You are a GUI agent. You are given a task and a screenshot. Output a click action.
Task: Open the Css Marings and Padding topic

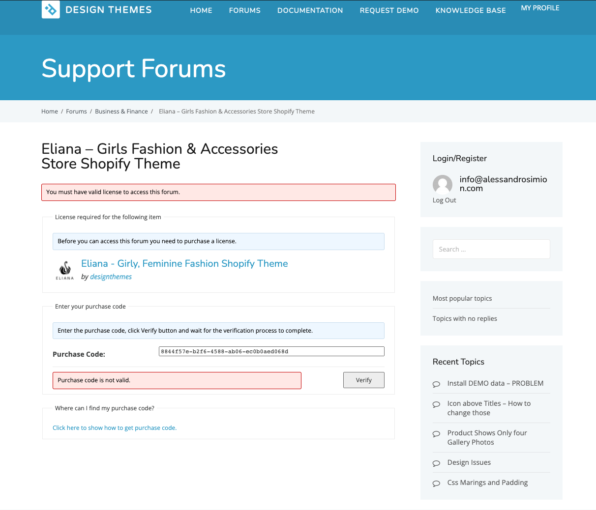tap(487, 483)
